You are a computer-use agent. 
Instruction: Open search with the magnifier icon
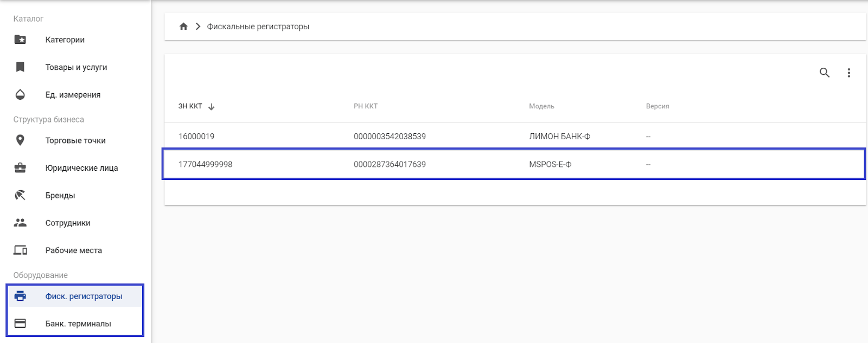(824, 73)
